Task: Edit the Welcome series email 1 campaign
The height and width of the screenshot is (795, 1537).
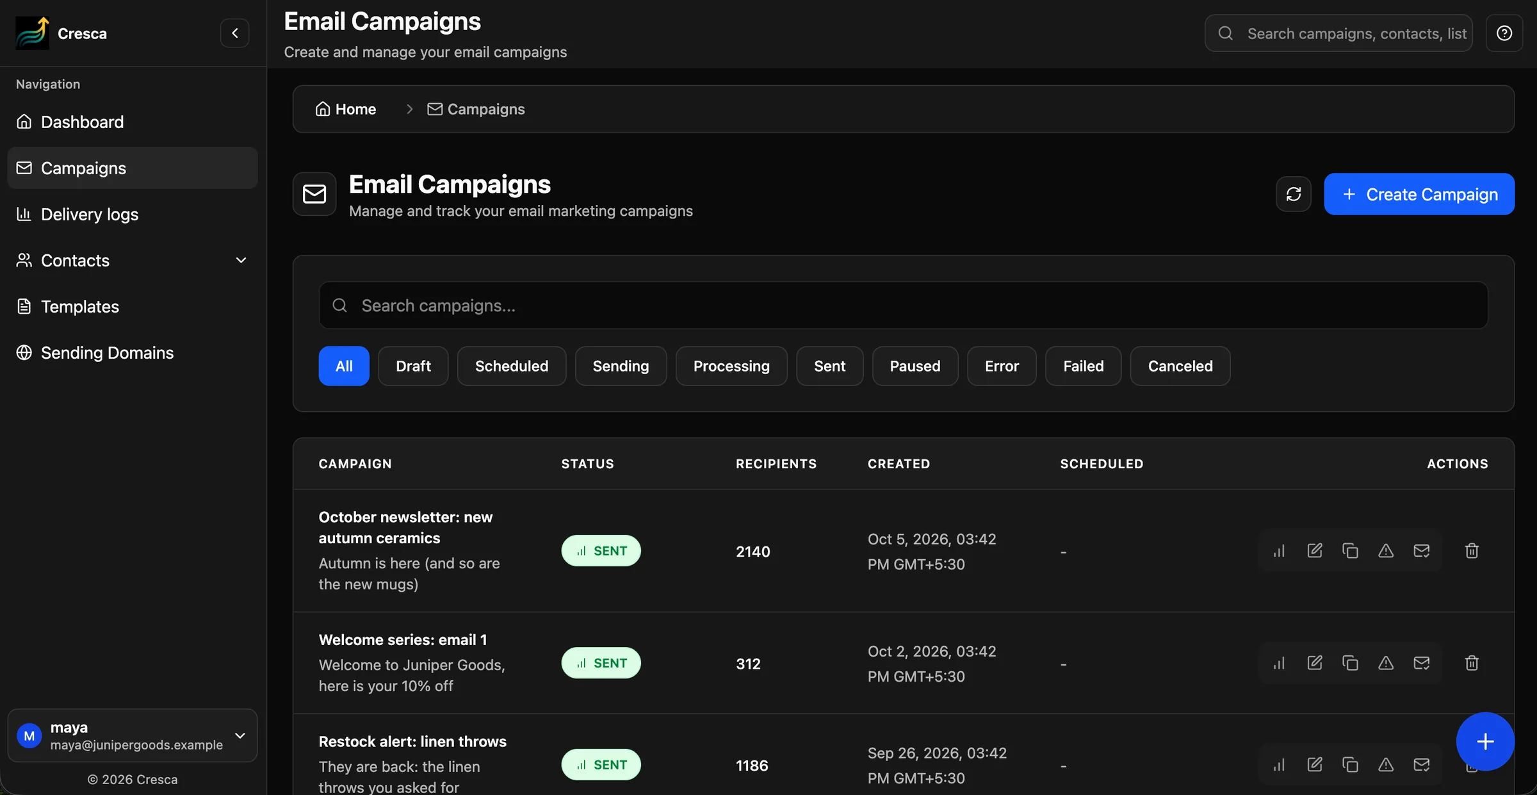Action: pos(1315,663)
